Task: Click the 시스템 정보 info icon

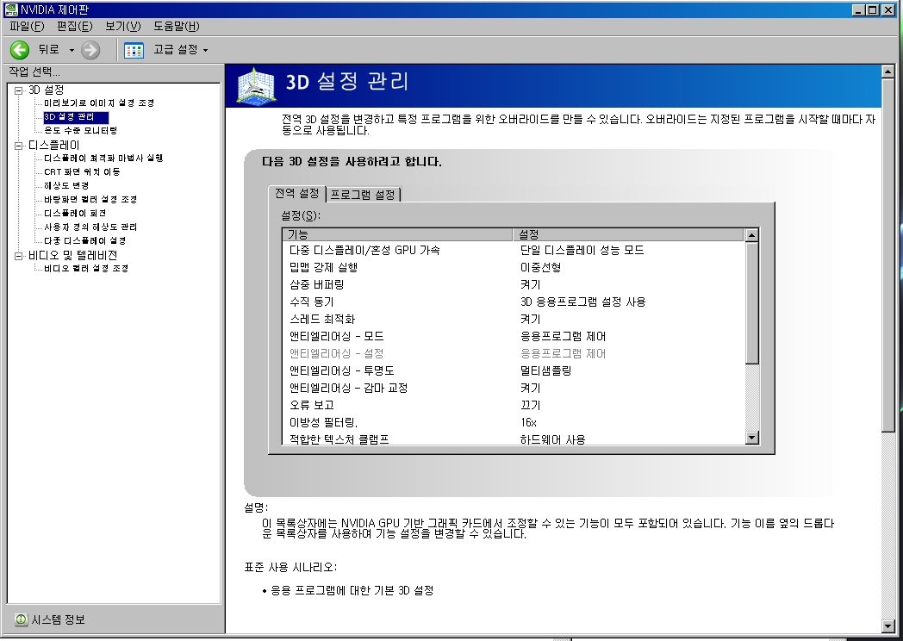Action: [21, 619]
